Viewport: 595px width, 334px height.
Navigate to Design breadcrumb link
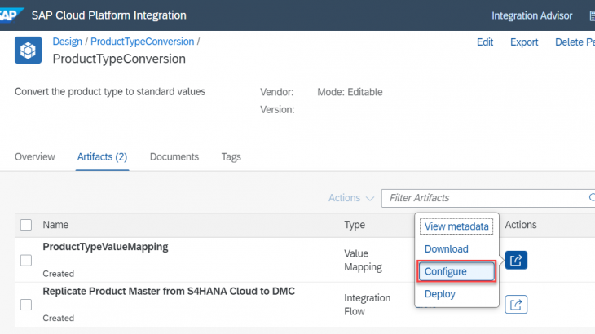point(67,42)
